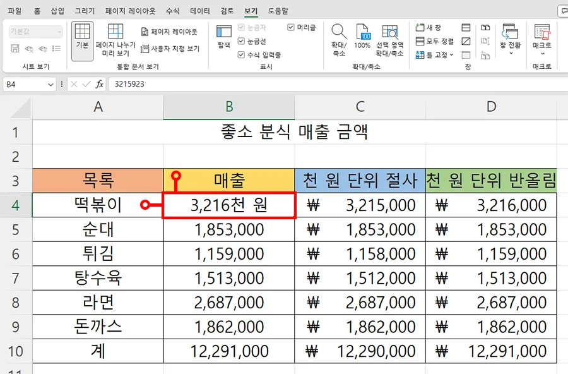This screenshot has width=568, height=374.
Task: Switch to the 홈 ribbon tab
Action: (x=37, y=9)
